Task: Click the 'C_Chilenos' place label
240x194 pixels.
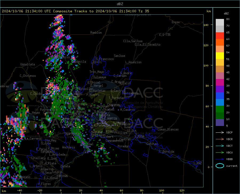Action: coord(28,76)
